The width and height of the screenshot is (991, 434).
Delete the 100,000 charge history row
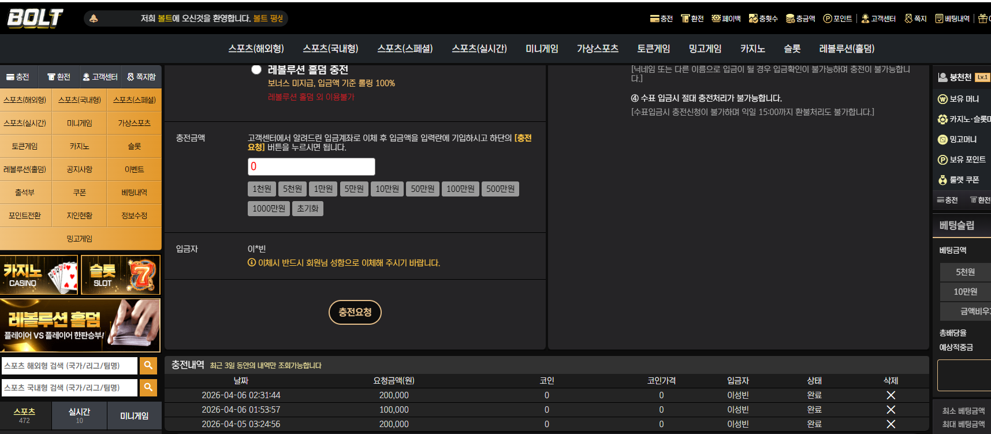tap(891, 410)
